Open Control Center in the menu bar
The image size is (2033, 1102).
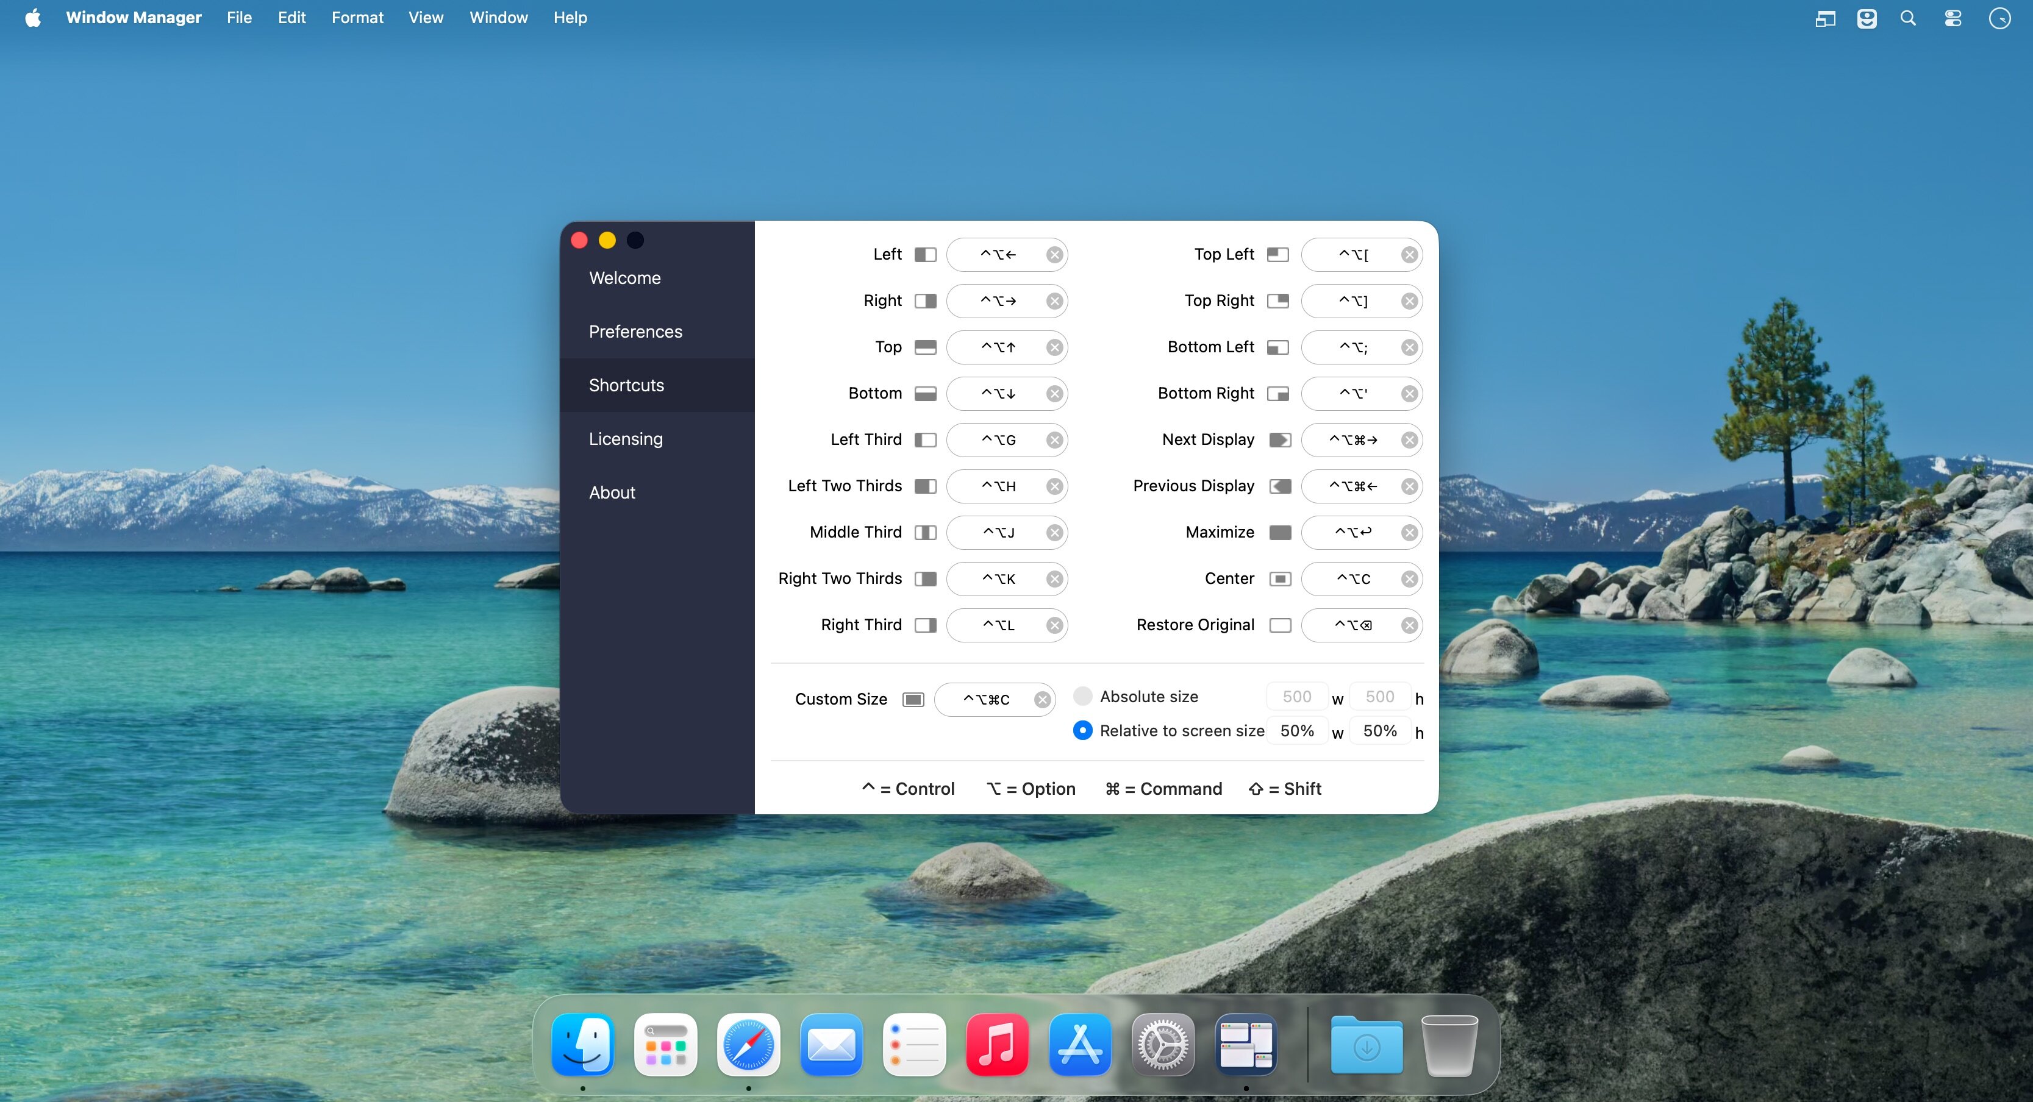point(1953,18)
